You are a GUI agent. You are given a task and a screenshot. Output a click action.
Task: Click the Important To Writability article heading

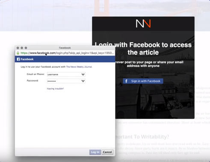[142, 137]
